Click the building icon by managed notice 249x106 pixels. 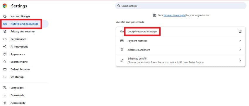tap(154, 15)
